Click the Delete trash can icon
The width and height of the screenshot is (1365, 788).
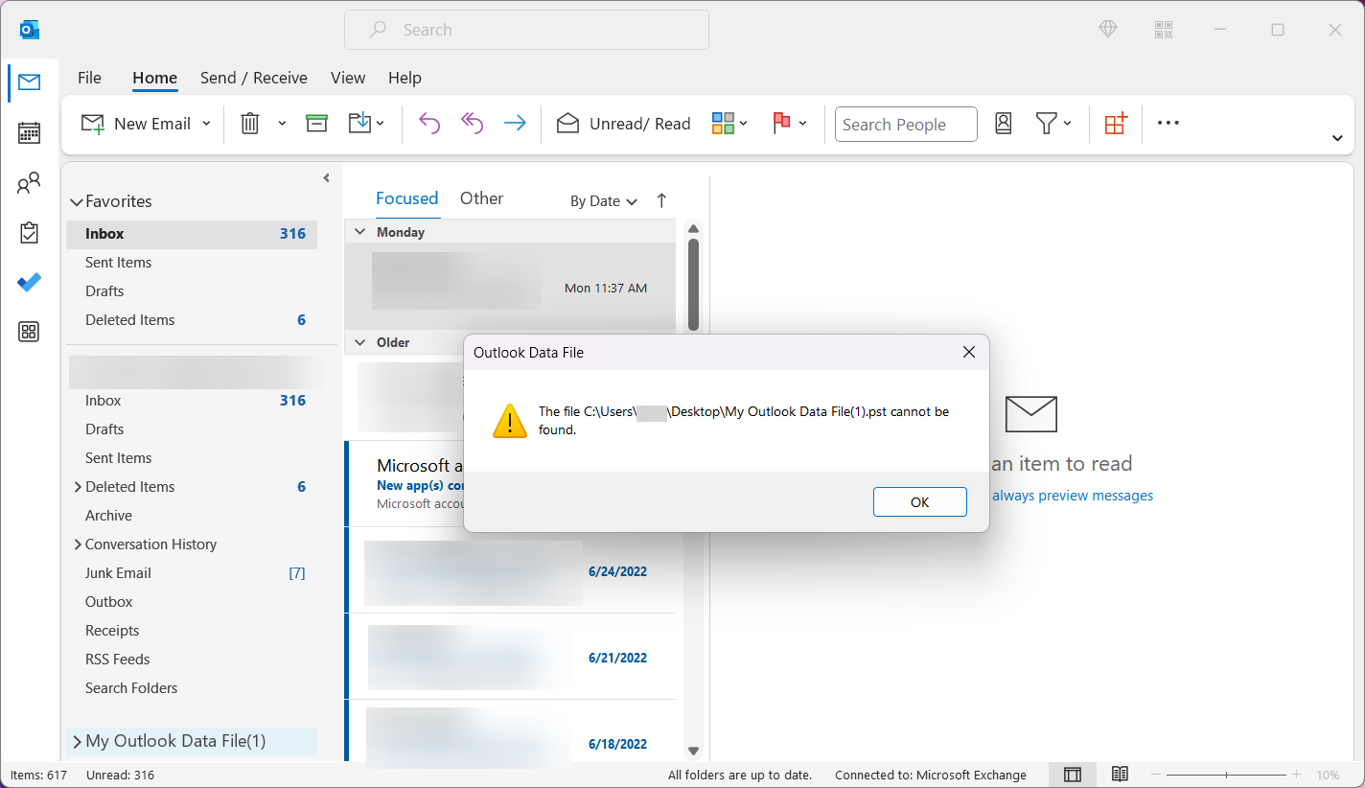(249, 124)
